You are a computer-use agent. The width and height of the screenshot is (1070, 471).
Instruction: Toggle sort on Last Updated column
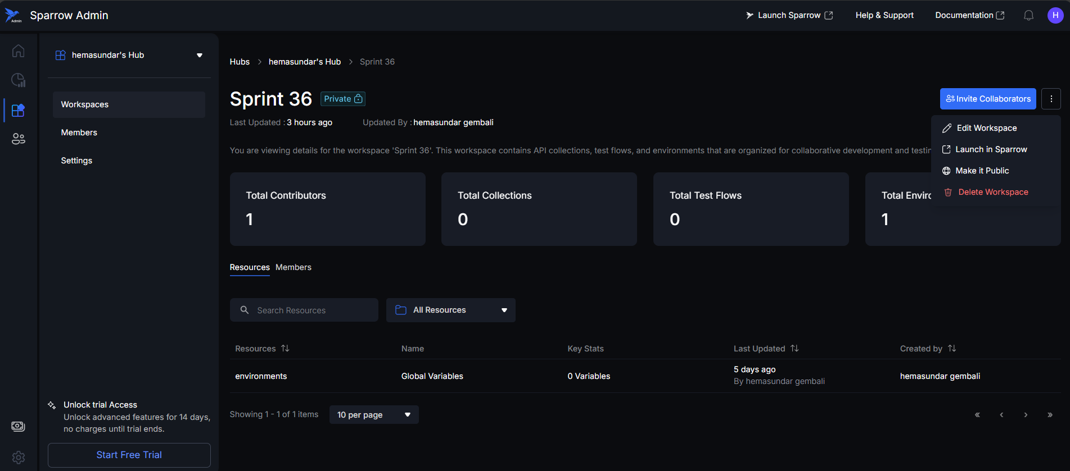tap(794, 349)
